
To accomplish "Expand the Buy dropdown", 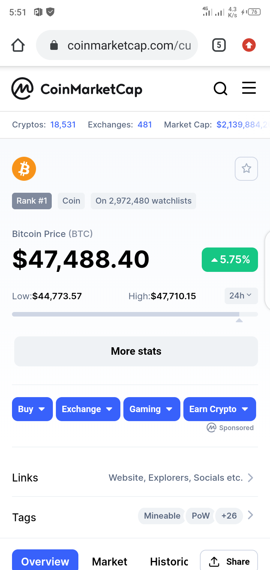I will (x=32, y=409).
